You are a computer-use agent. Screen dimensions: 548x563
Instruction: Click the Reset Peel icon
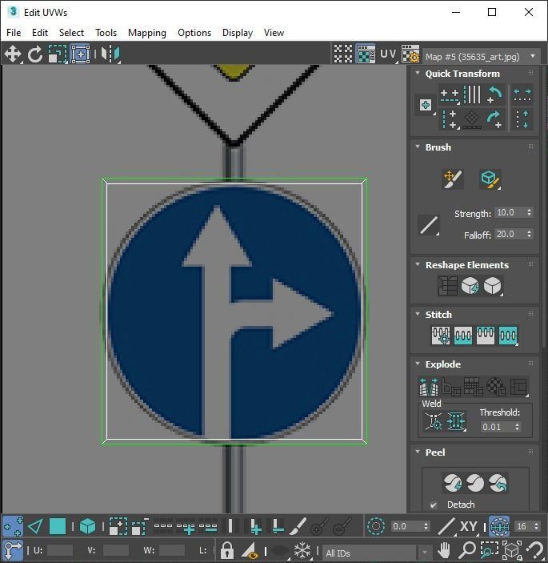[498, 483]
